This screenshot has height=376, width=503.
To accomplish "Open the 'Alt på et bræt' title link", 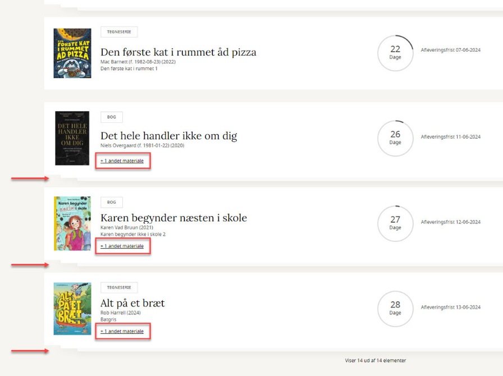I will (132, 304).
